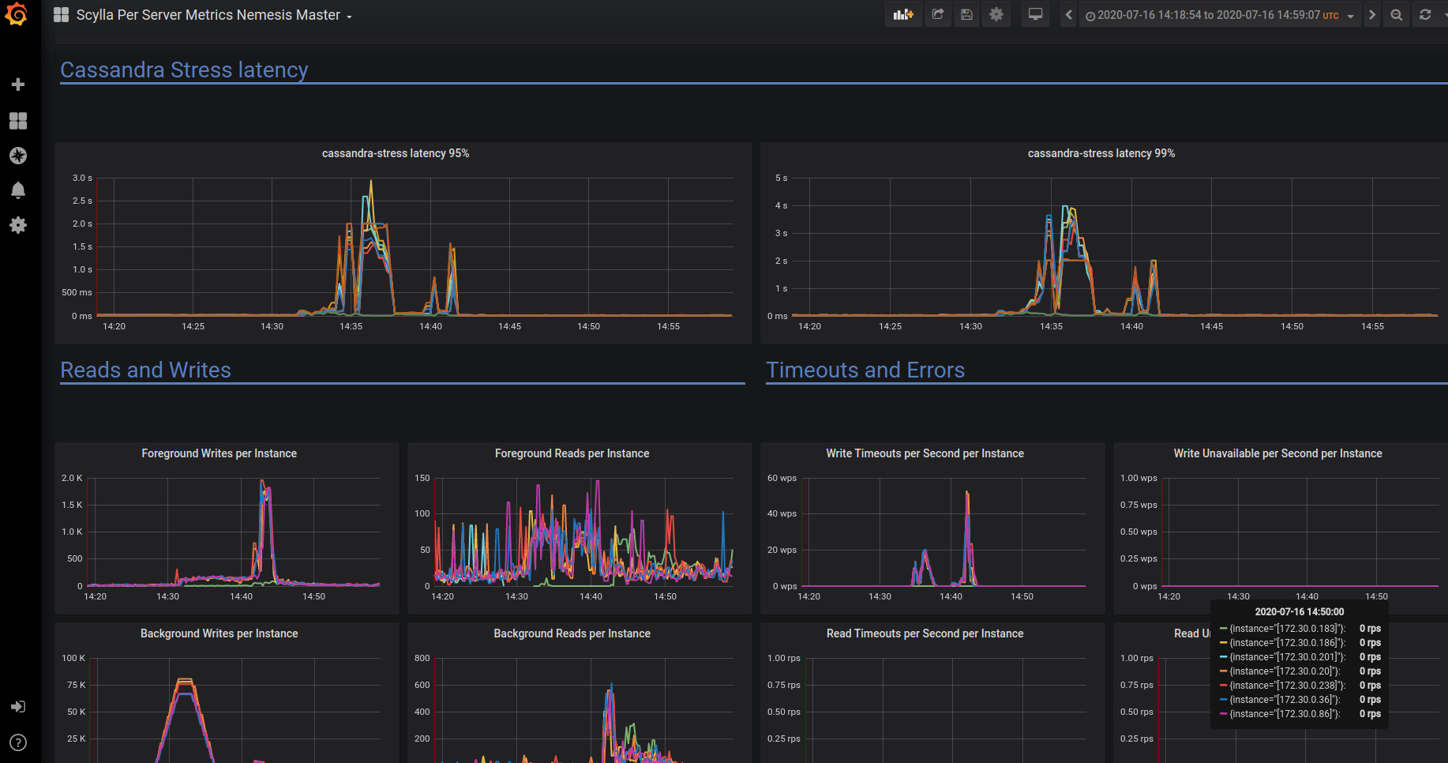Open dashboard settings via the gear icon
The width and height of the screenshot is (1448, 763).
coord(996,14)
